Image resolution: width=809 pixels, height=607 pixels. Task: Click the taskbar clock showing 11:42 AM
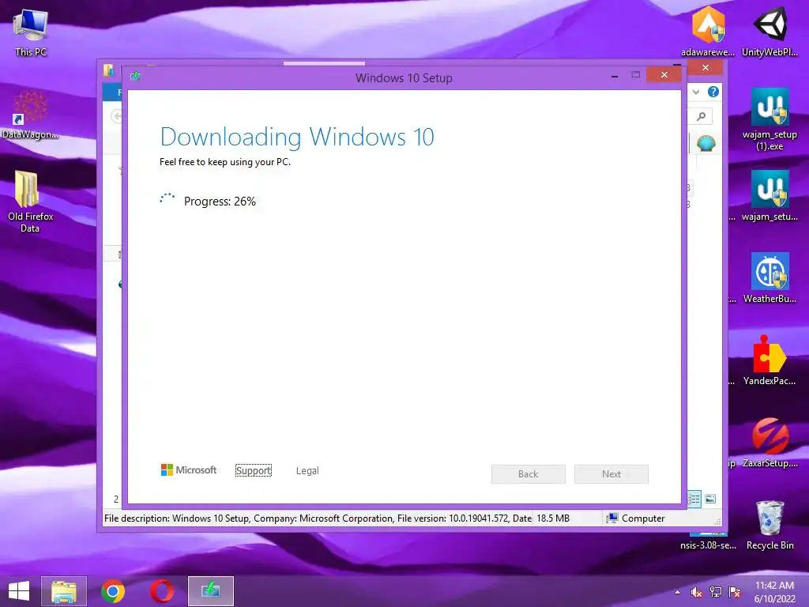pos(774,592)
